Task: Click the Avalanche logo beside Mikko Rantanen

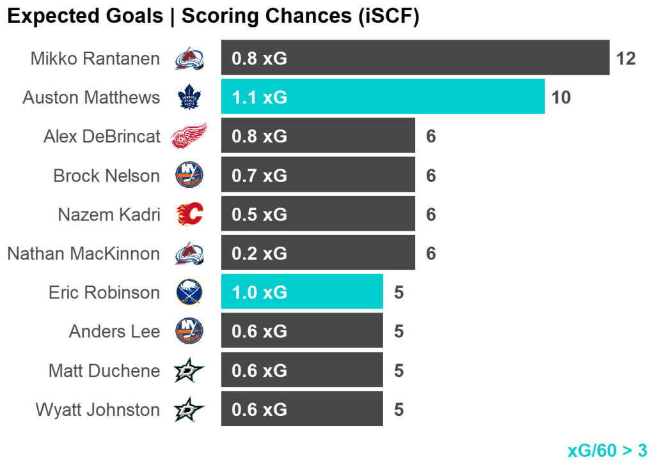Action: click(x=189, y=59)
